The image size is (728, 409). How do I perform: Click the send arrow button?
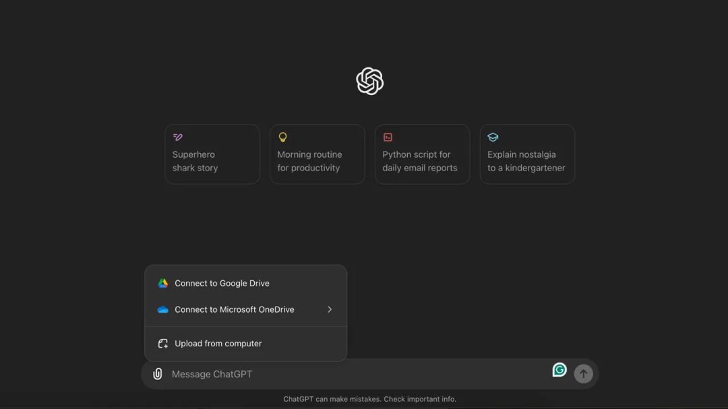tap(583, 374)
